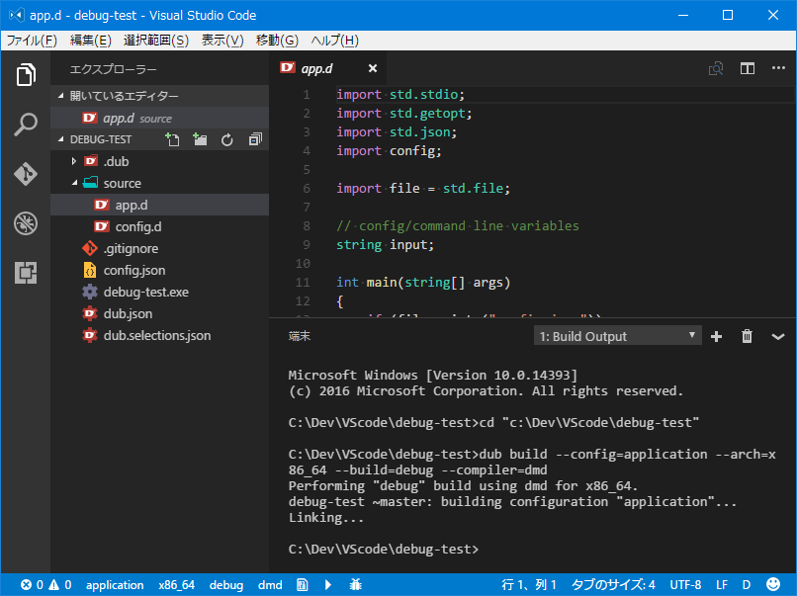Open the 表示(V) menu

click(x=222, y=41)
